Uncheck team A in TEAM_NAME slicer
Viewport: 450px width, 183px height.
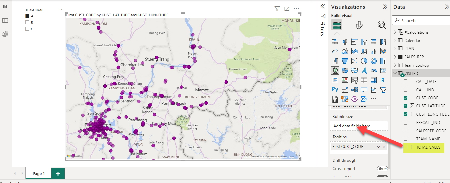tap(27, 16)
